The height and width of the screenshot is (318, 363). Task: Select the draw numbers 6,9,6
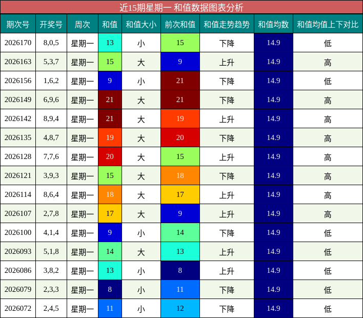[51, 100]
